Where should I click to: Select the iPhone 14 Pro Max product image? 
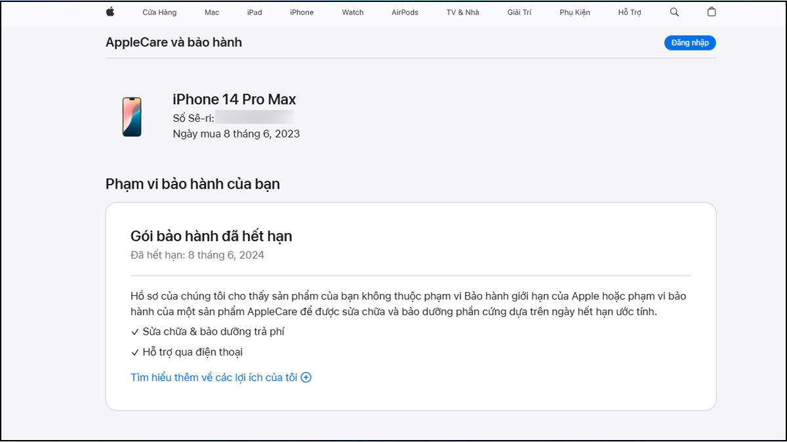coord(132,117)
